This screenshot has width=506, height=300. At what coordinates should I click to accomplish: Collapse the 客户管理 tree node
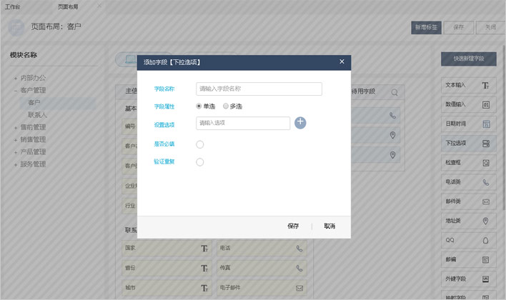coord(16,91)
